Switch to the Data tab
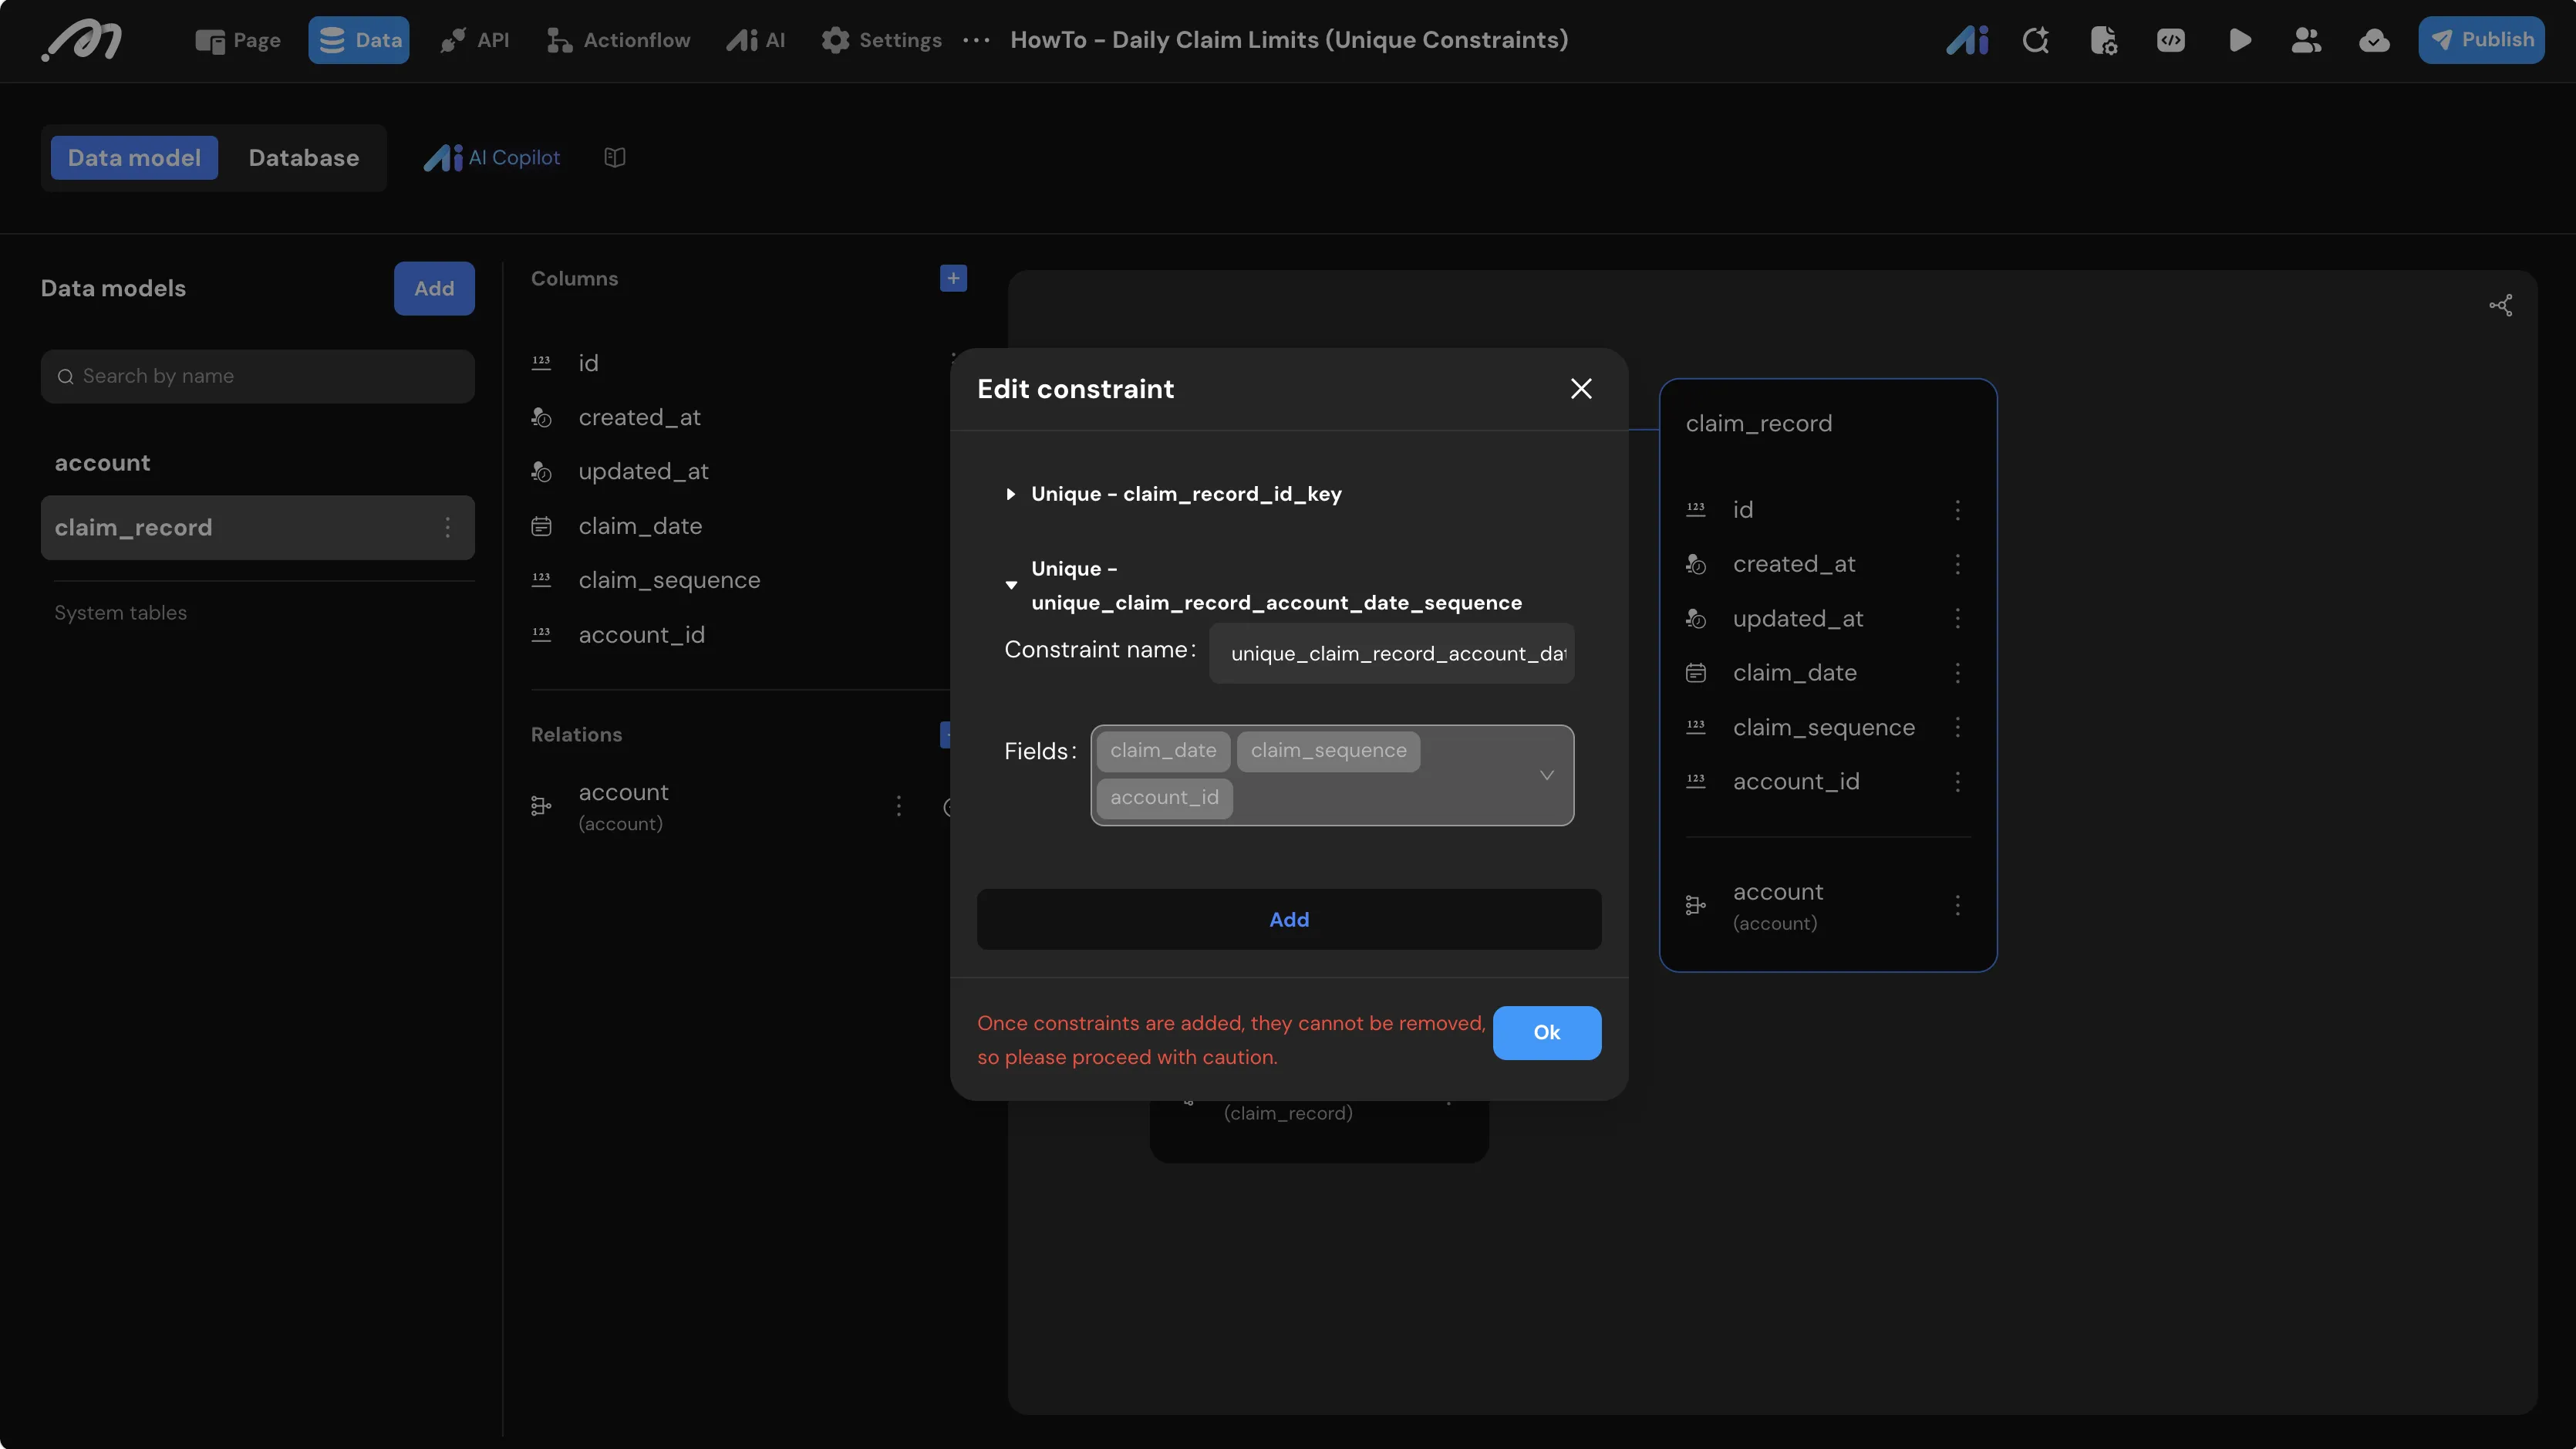 [x=359, y=40]
